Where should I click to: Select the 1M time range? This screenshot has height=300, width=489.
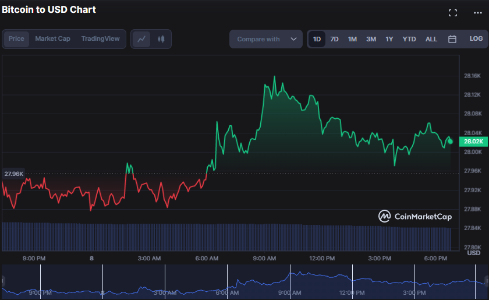click(352, 39)
